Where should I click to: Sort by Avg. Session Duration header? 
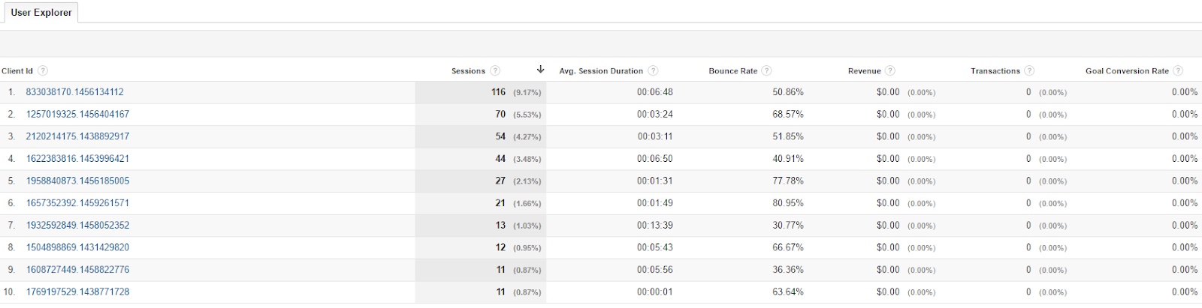(601, 71)
